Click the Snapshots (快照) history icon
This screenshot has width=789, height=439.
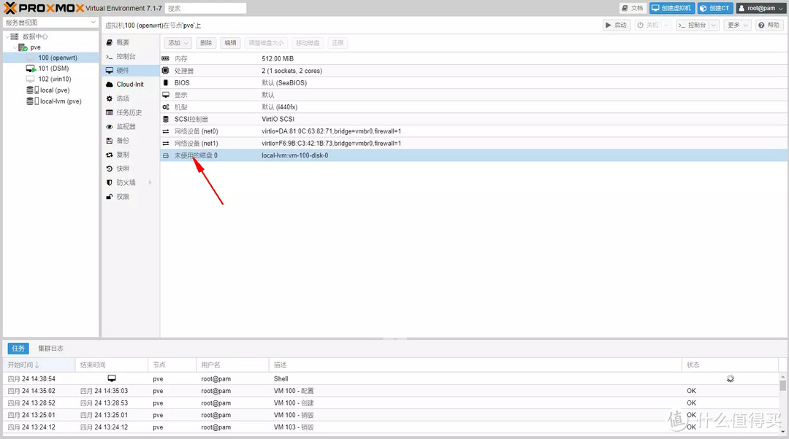pos(109,168)
